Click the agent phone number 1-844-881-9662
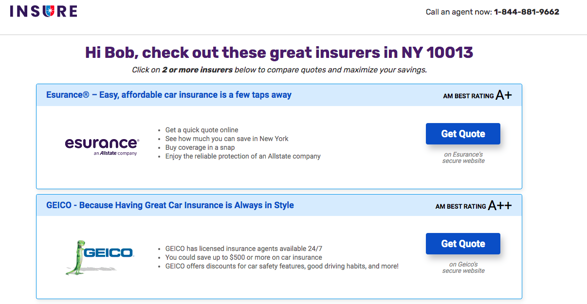Screen dimensions: 587x304 (526, 11)
